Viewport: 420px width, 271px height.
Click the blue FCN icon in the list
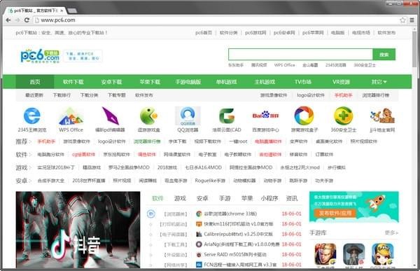point(199,265)
